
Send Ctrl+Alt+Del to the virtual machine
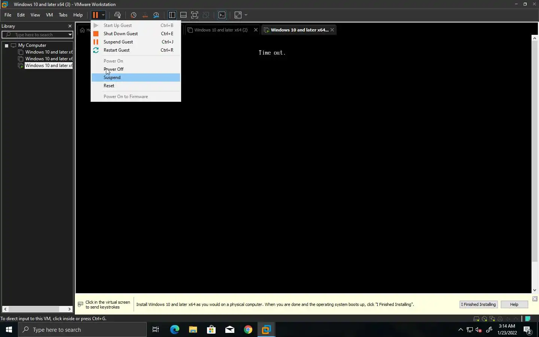pyautogui.click(x=118, y=15)
